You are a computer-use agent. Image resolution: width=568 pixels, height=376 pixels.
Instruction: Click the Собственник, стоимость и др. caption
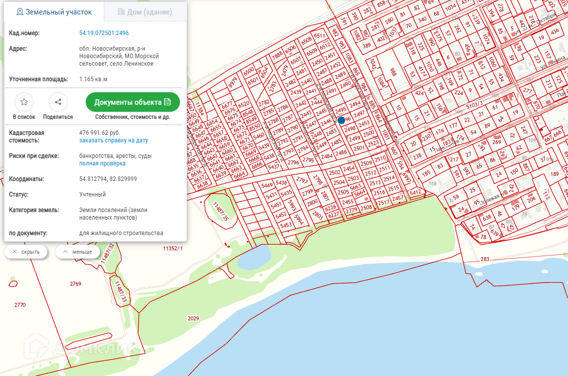(132, 117)
